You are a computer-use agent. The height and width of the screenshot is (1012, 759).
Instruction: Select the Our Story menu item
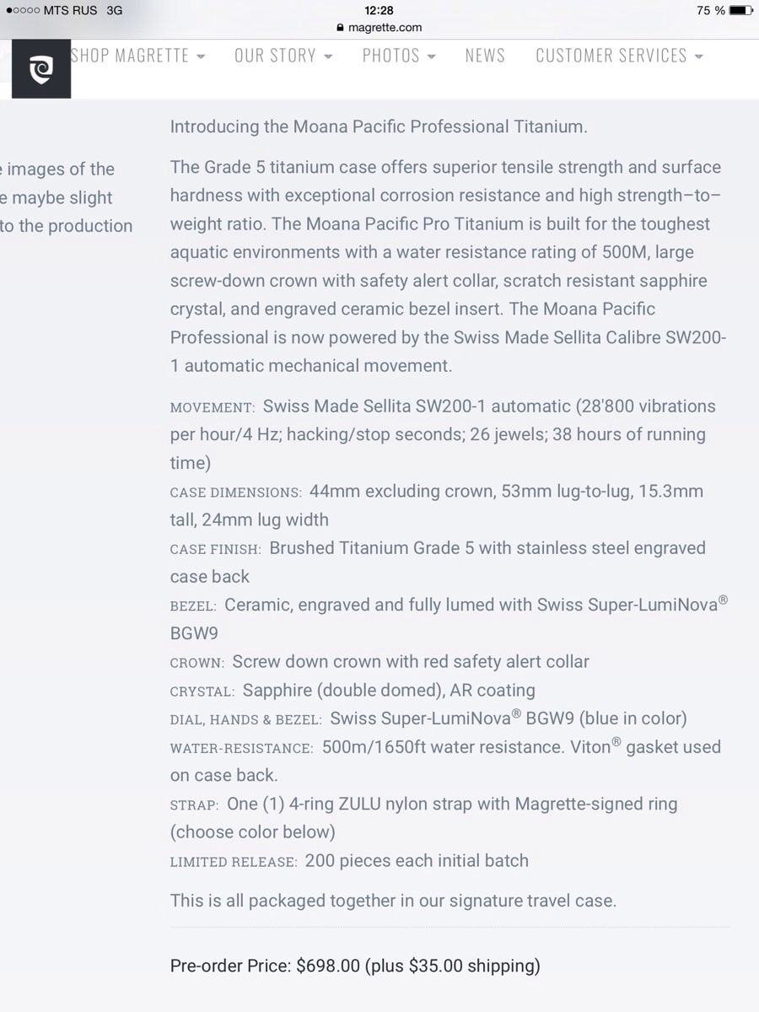coord(275,56)
